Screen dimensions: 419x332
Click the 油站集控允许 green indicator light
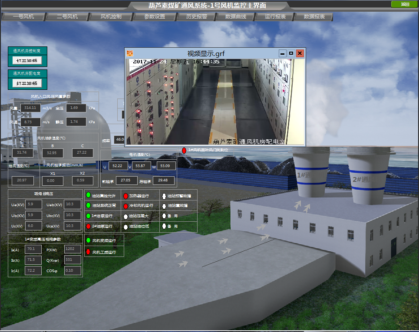click(88, 195)
